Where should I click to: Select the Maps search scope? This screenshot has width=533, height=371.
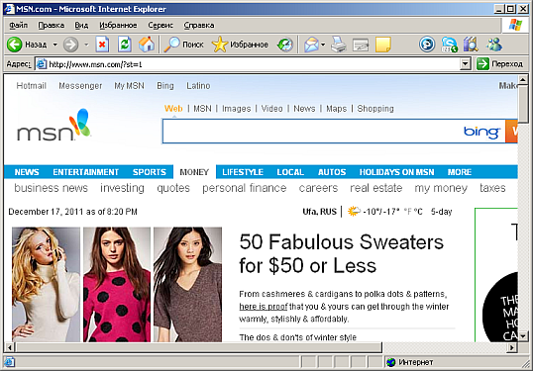click(x=336, y=109)
